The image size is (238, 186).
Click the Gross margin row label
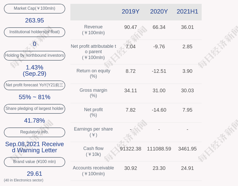(x=93, y=93)
